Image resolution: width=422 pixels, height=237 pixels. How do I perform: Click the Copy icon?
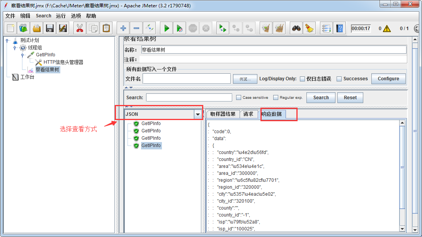click(x=93, y=28)
